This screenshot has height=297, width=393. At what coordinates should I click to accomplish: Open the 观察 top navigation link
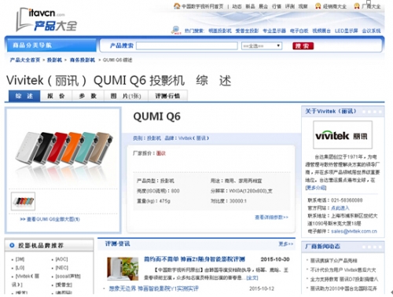pos(303,6)
